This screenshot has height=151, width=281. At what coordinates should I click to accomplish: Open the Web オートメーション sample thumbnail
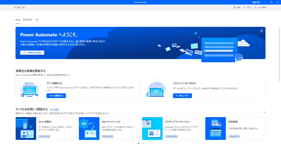(89, 128)
